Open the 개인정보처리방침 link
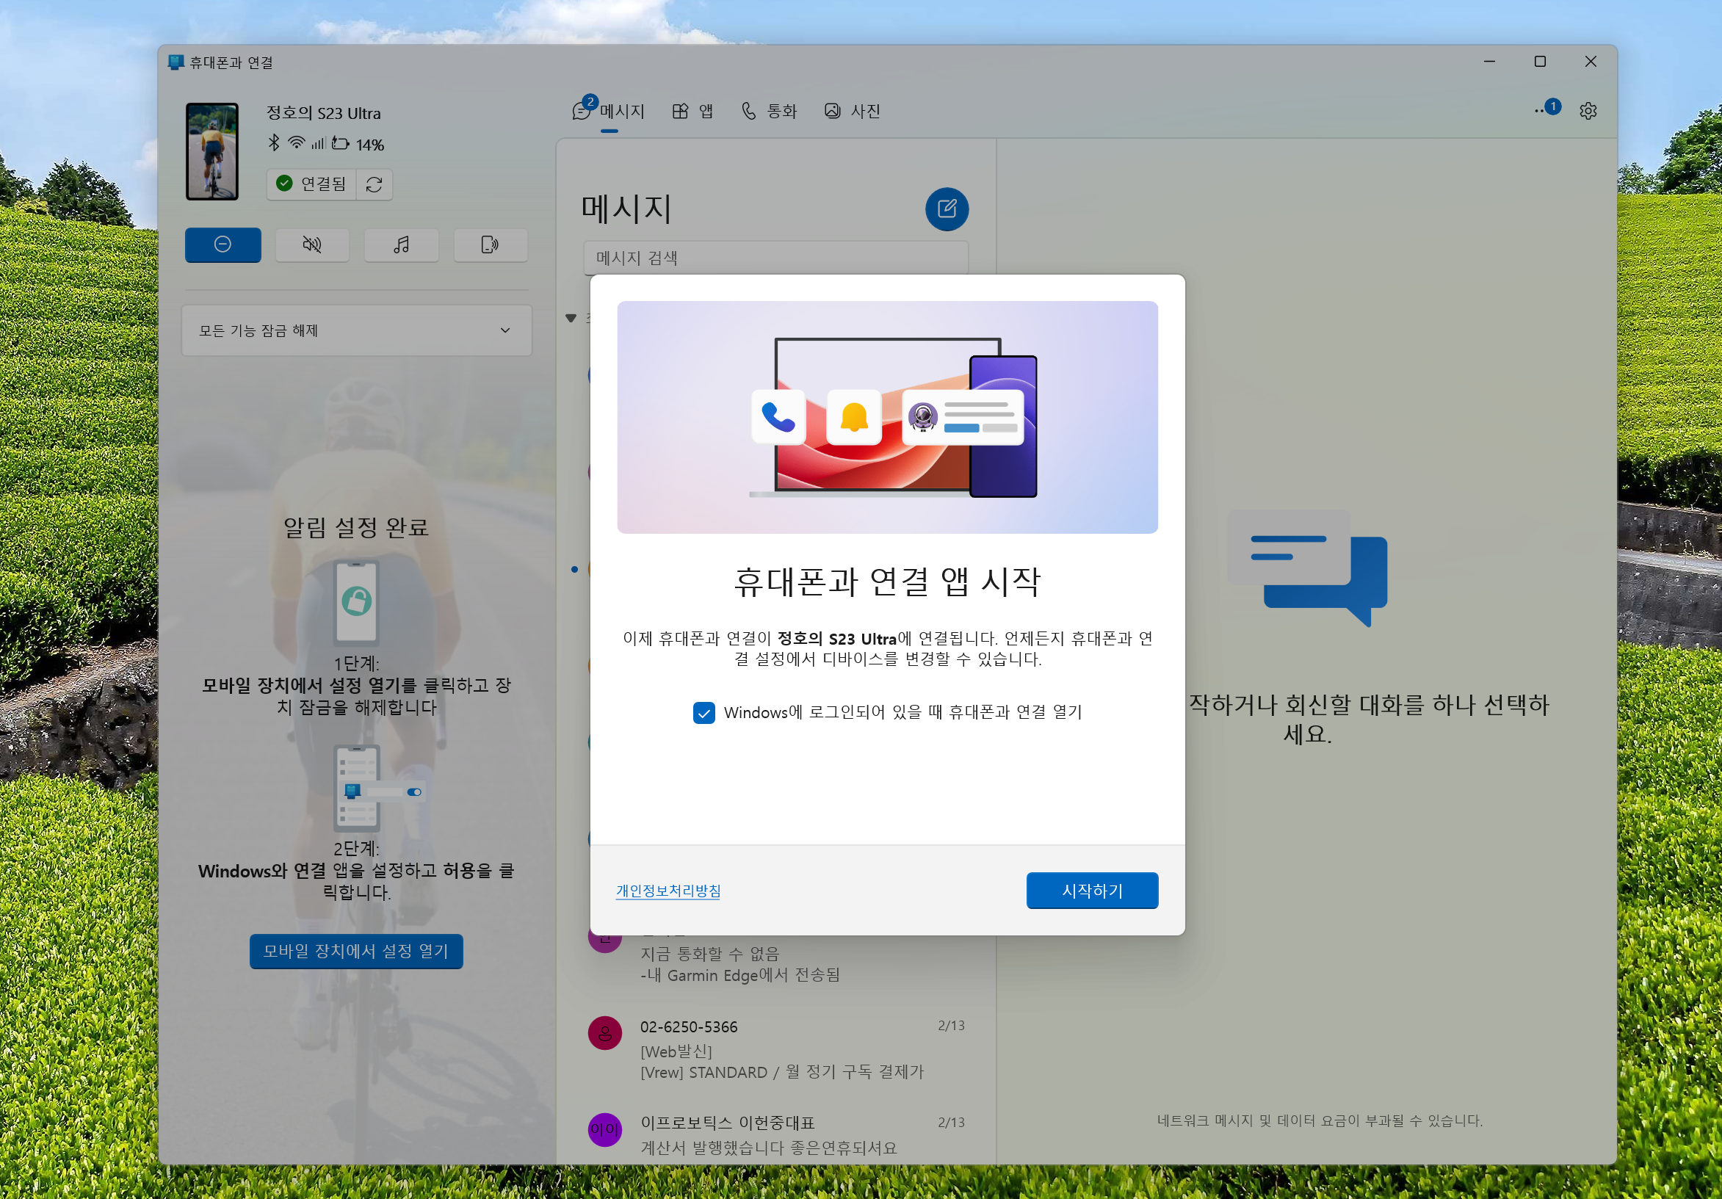 (668, 891)
